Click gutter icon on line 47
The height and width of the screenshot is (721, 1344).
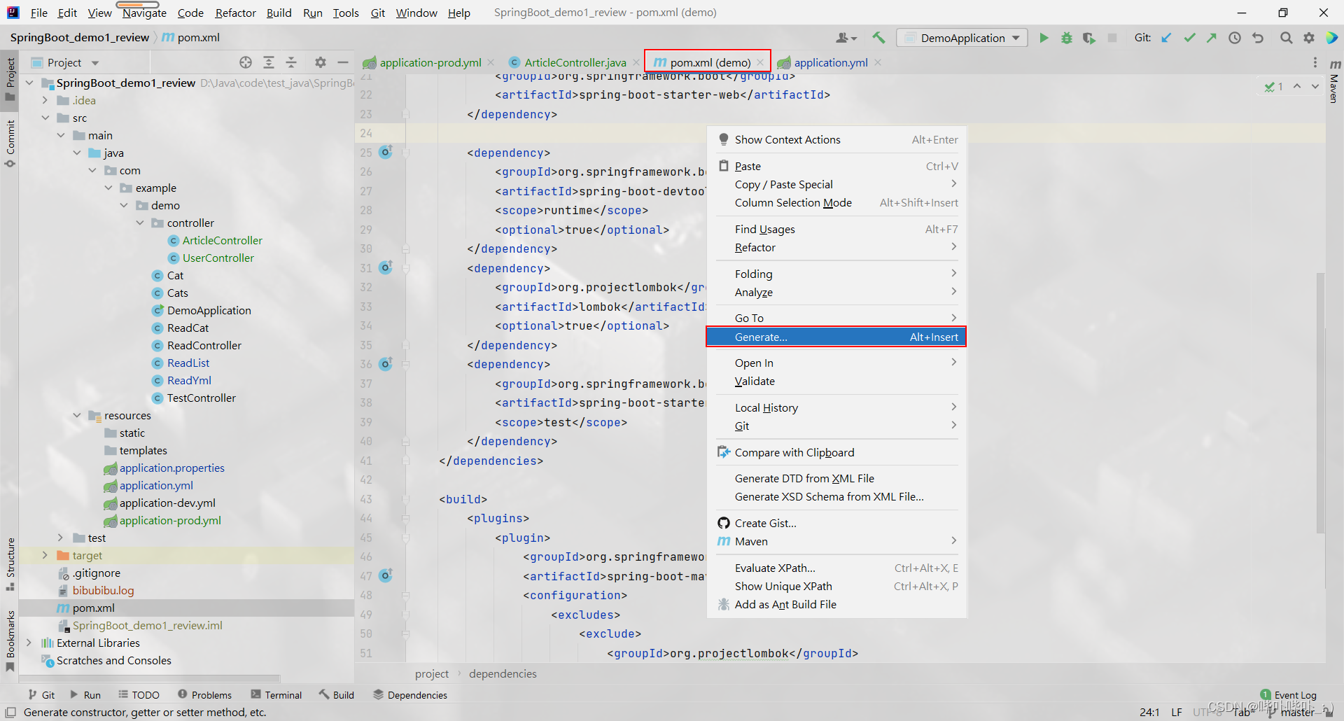pyautogui.click(x=386, y=575)
